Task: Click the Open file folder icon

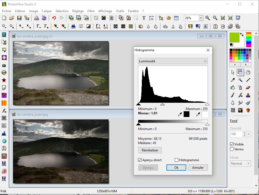Action: pos(12,18)
